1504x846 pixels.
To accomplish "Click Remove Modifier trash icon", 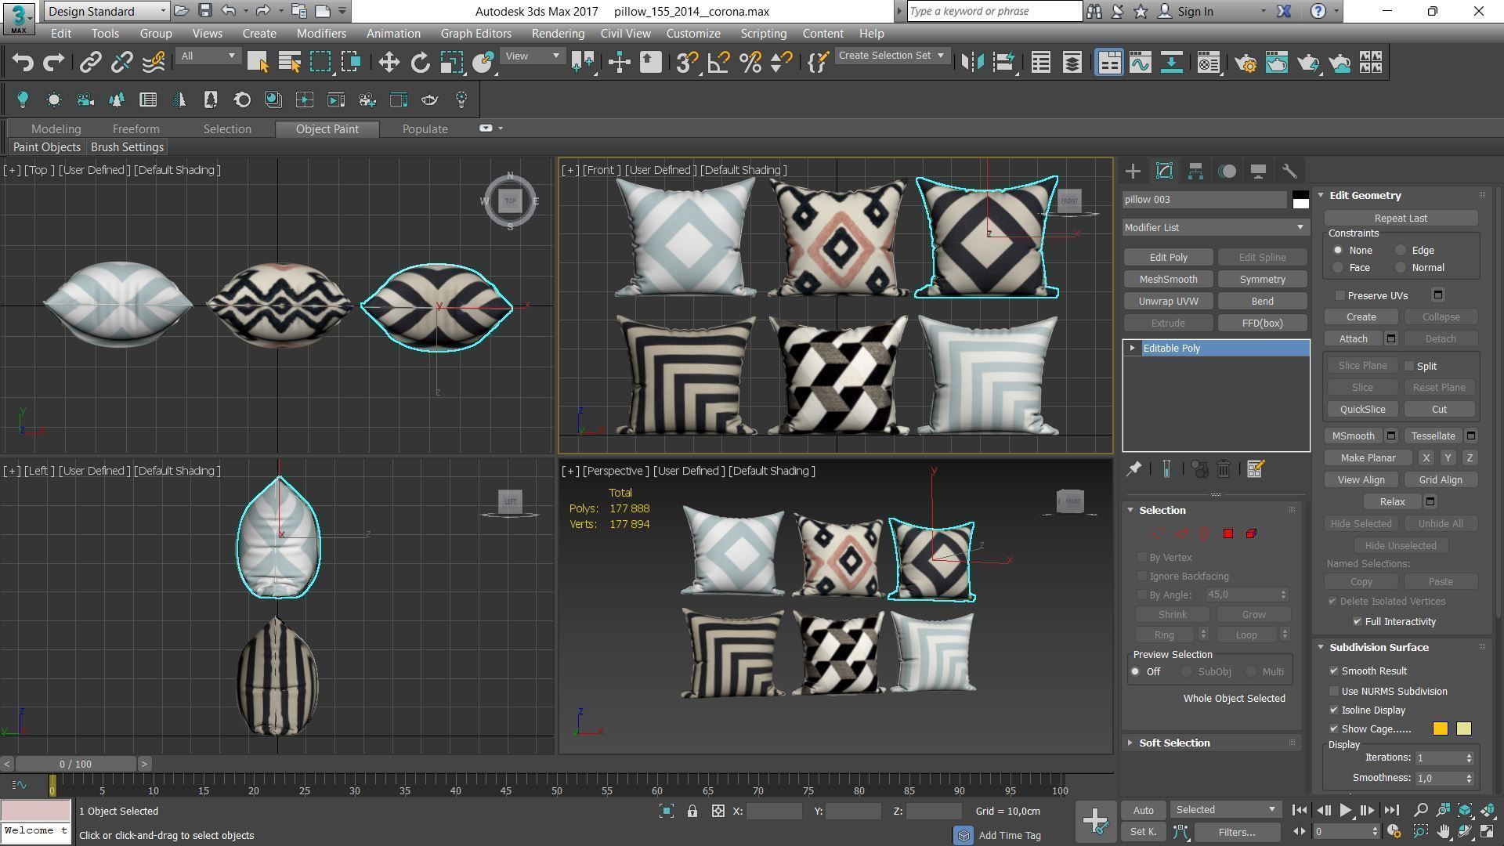I will click(x=1224, y=469).
